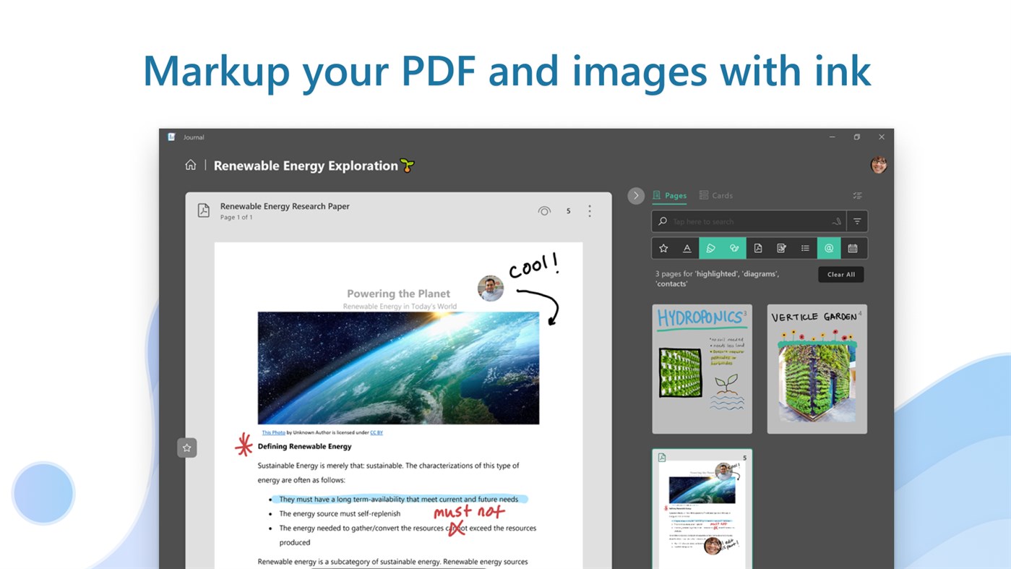1011x569 pixels.
Task: Go to the Journal home screen
Action: pos(191,165)
